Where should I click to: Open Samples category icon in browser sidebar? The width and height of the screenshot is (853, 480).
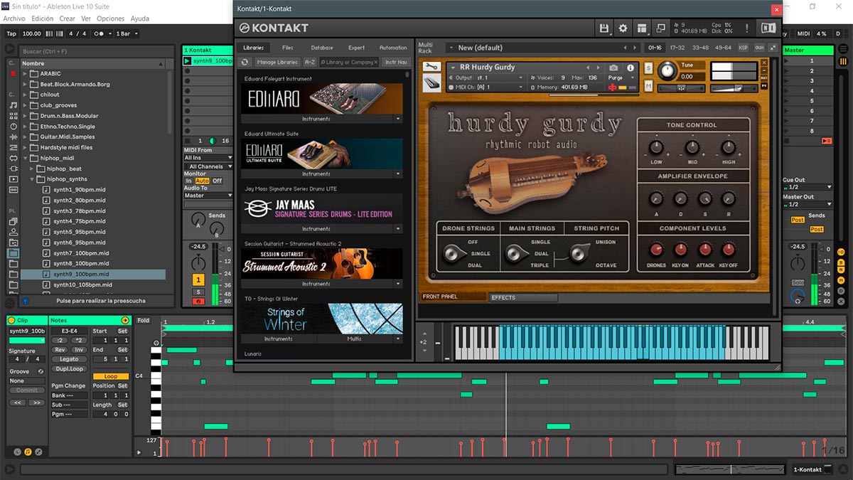click(13, 190)
